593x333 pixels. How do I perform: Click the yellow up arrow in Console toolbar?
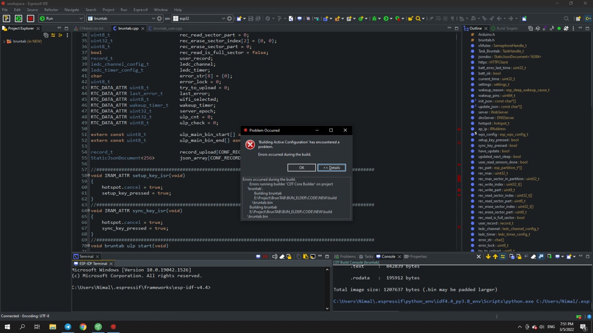pos(495,256)
